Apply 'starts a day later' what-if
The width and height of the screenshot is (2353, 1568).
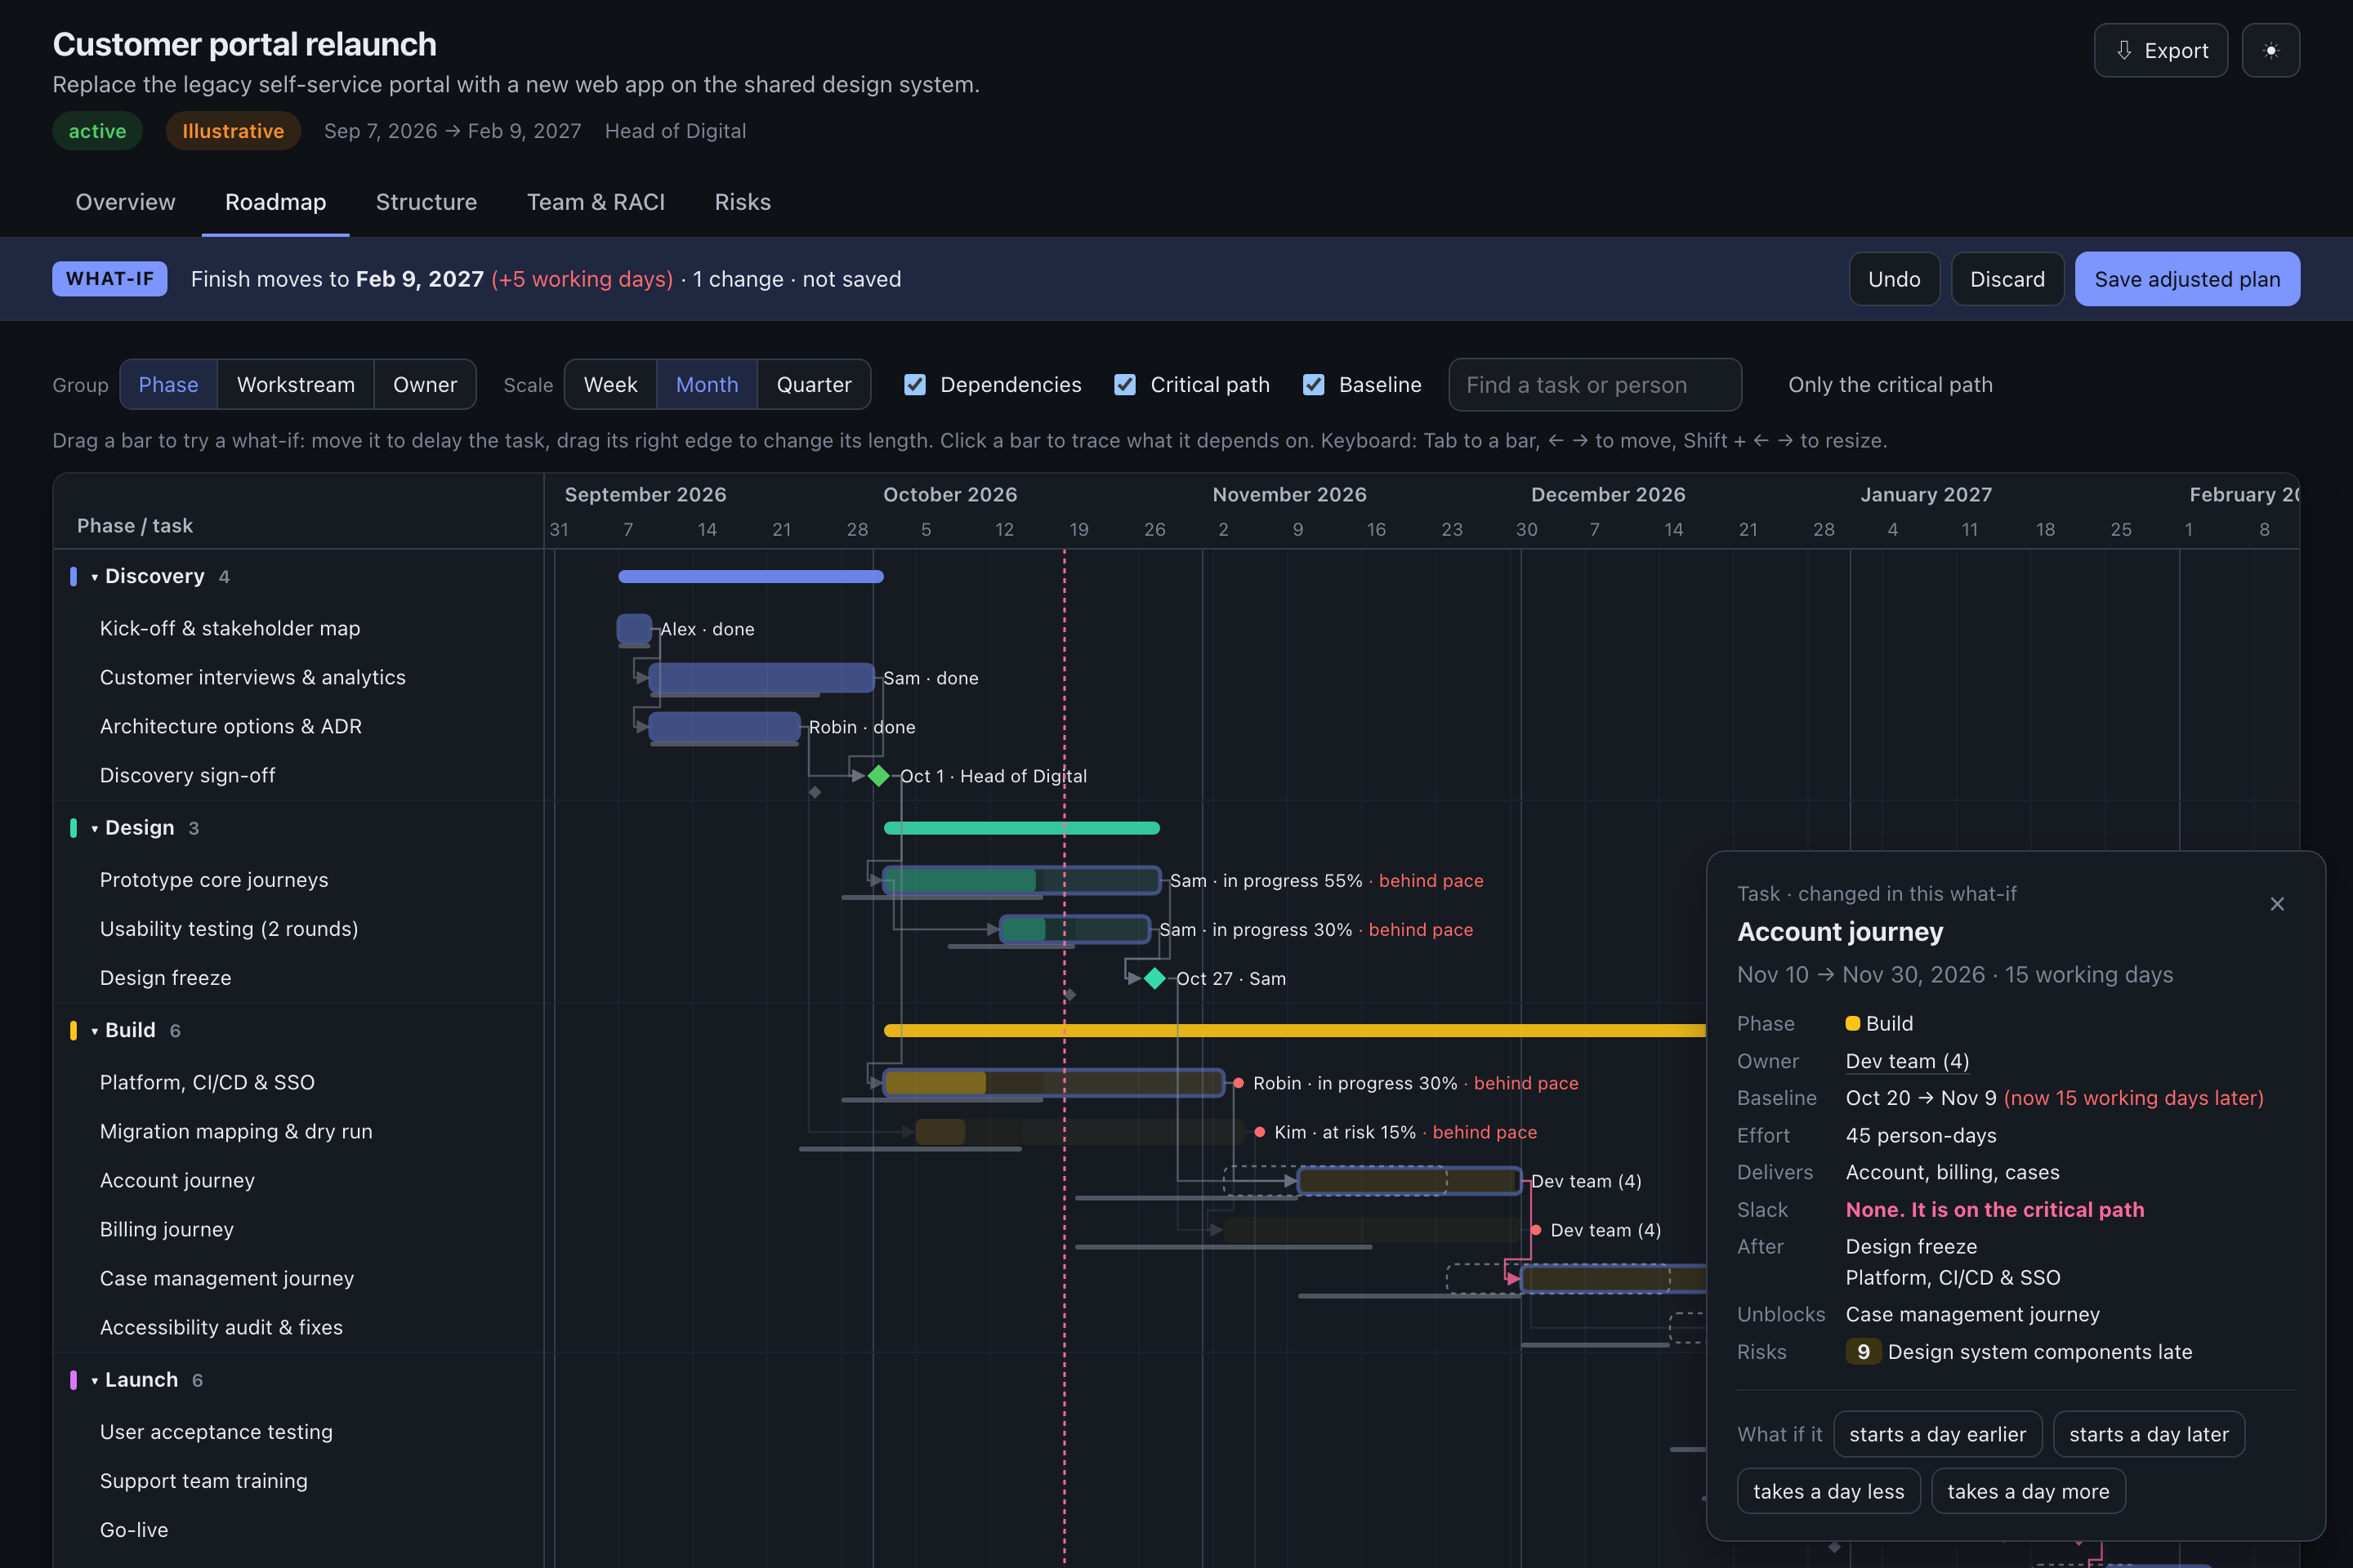(x=2148, y=1434)
